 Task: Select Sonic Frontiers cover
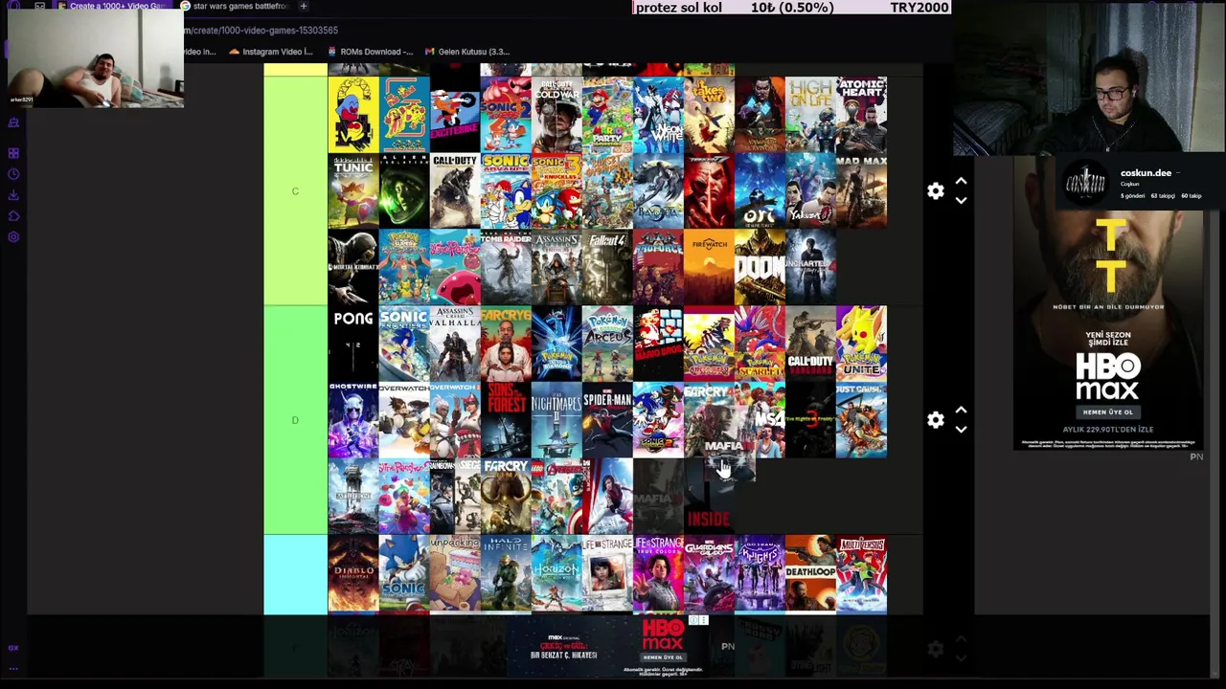pyautogui.click(x=404, y=344)
